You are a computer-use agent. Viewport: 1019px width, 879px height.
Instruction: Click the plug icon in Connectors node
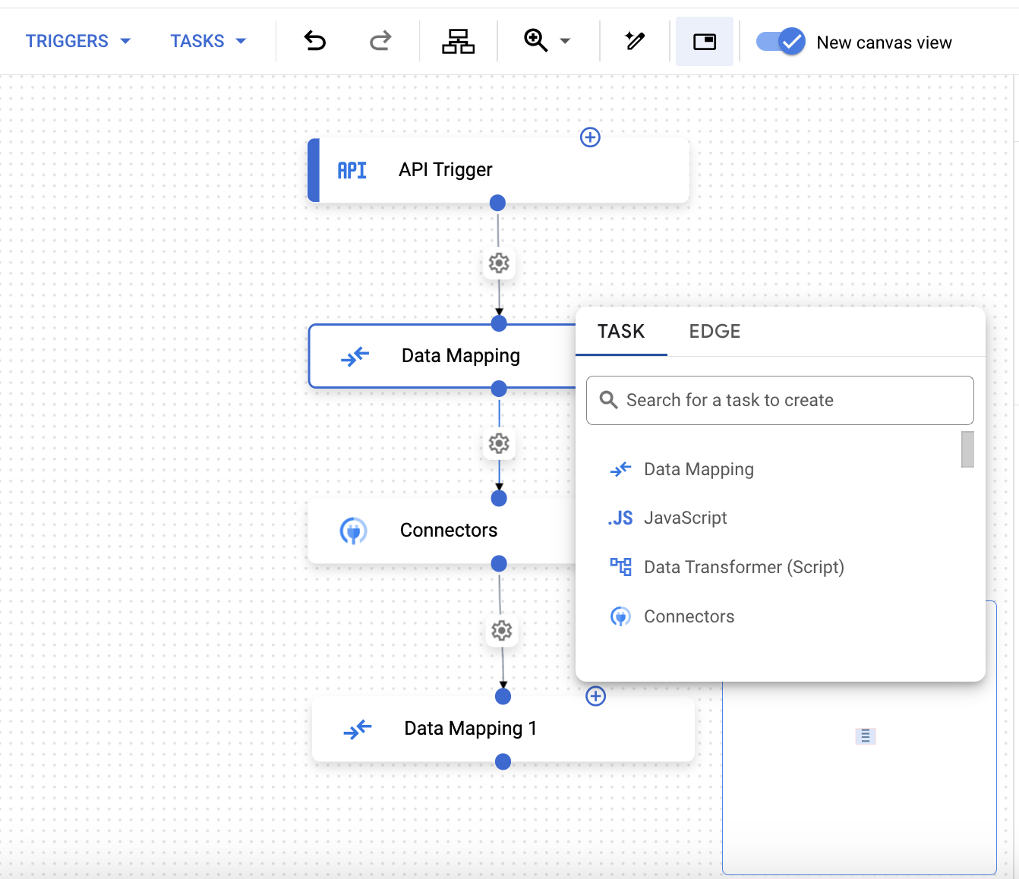pos(353,531)
